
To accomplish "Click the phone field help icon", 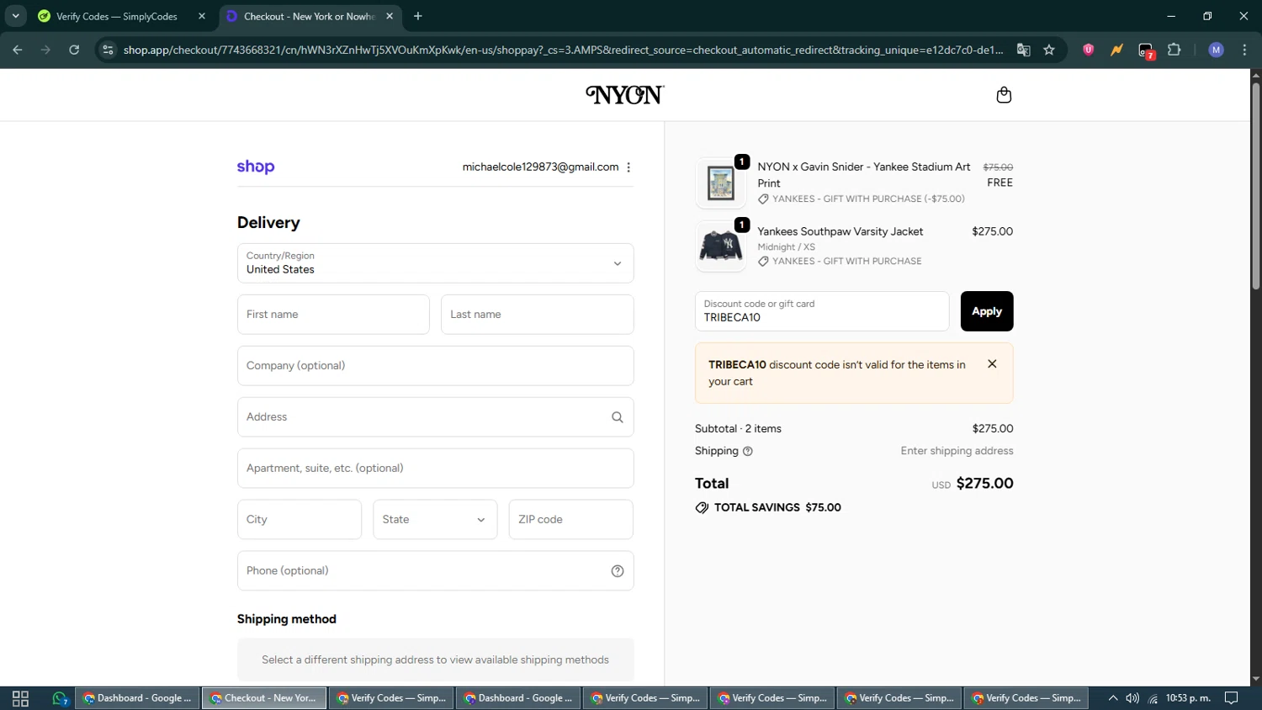I will click(618, 571).
